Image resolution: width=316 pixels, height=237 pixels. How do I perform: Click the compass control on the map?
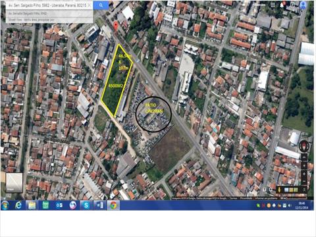coord(304,145)
